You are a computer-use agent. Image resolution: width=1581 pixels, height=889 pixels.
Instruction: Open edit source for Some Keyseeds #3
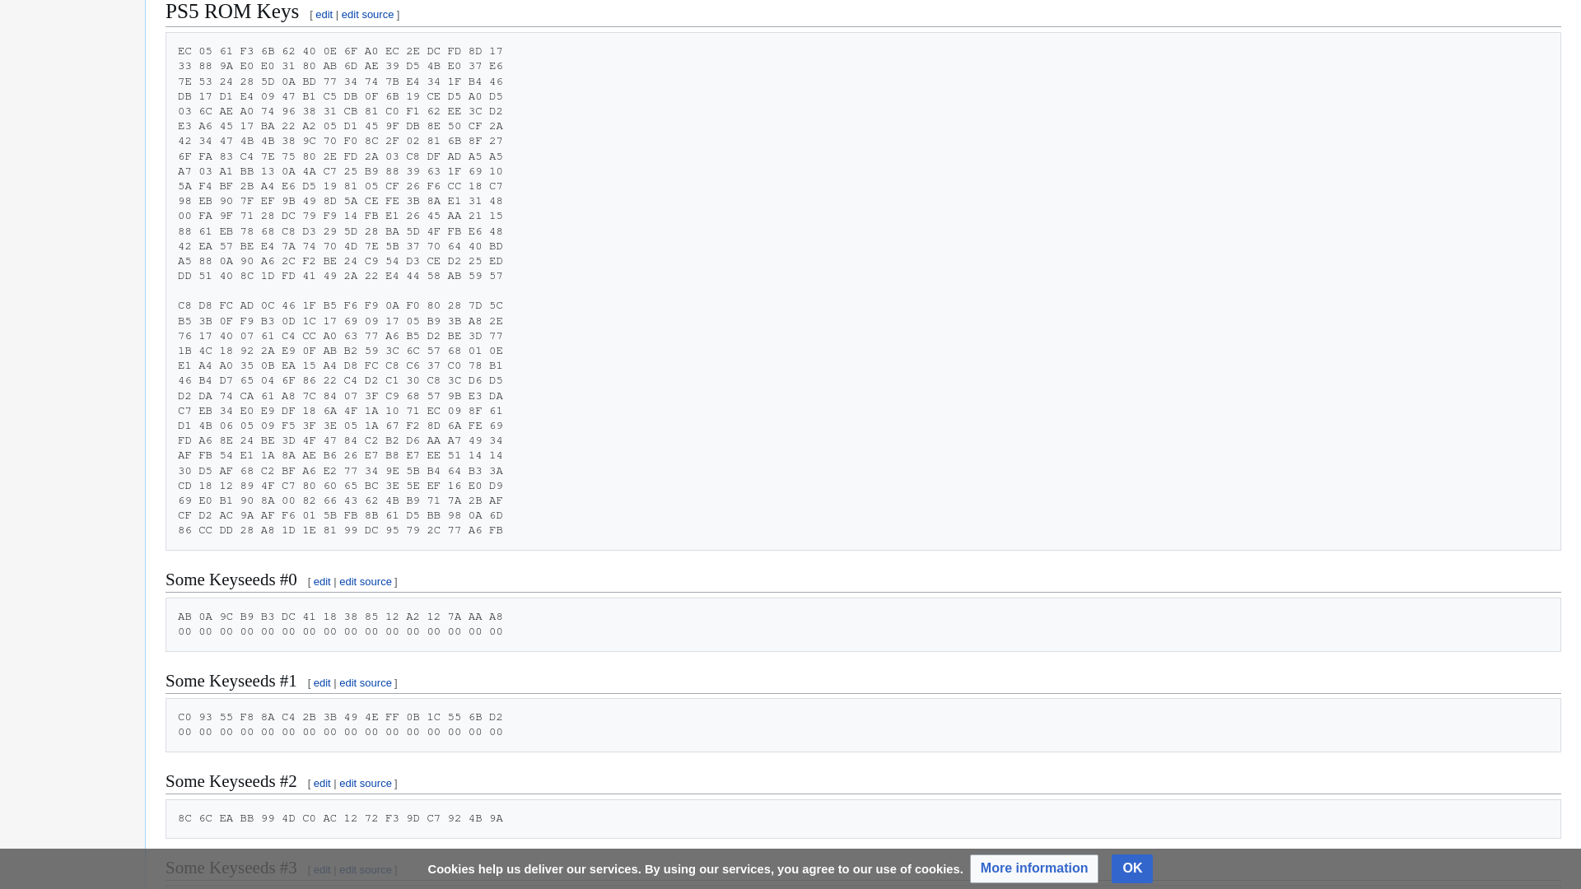[366, 870]
